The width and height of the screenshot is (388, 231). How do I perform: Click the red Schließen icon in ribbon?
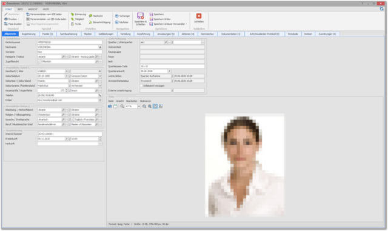(x=199, y=16)
